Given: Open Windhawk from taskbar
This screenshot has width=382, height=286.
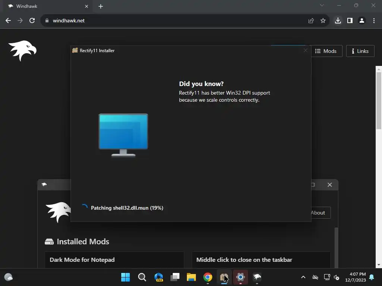Looking at the screenshot, I should point(257,277).
